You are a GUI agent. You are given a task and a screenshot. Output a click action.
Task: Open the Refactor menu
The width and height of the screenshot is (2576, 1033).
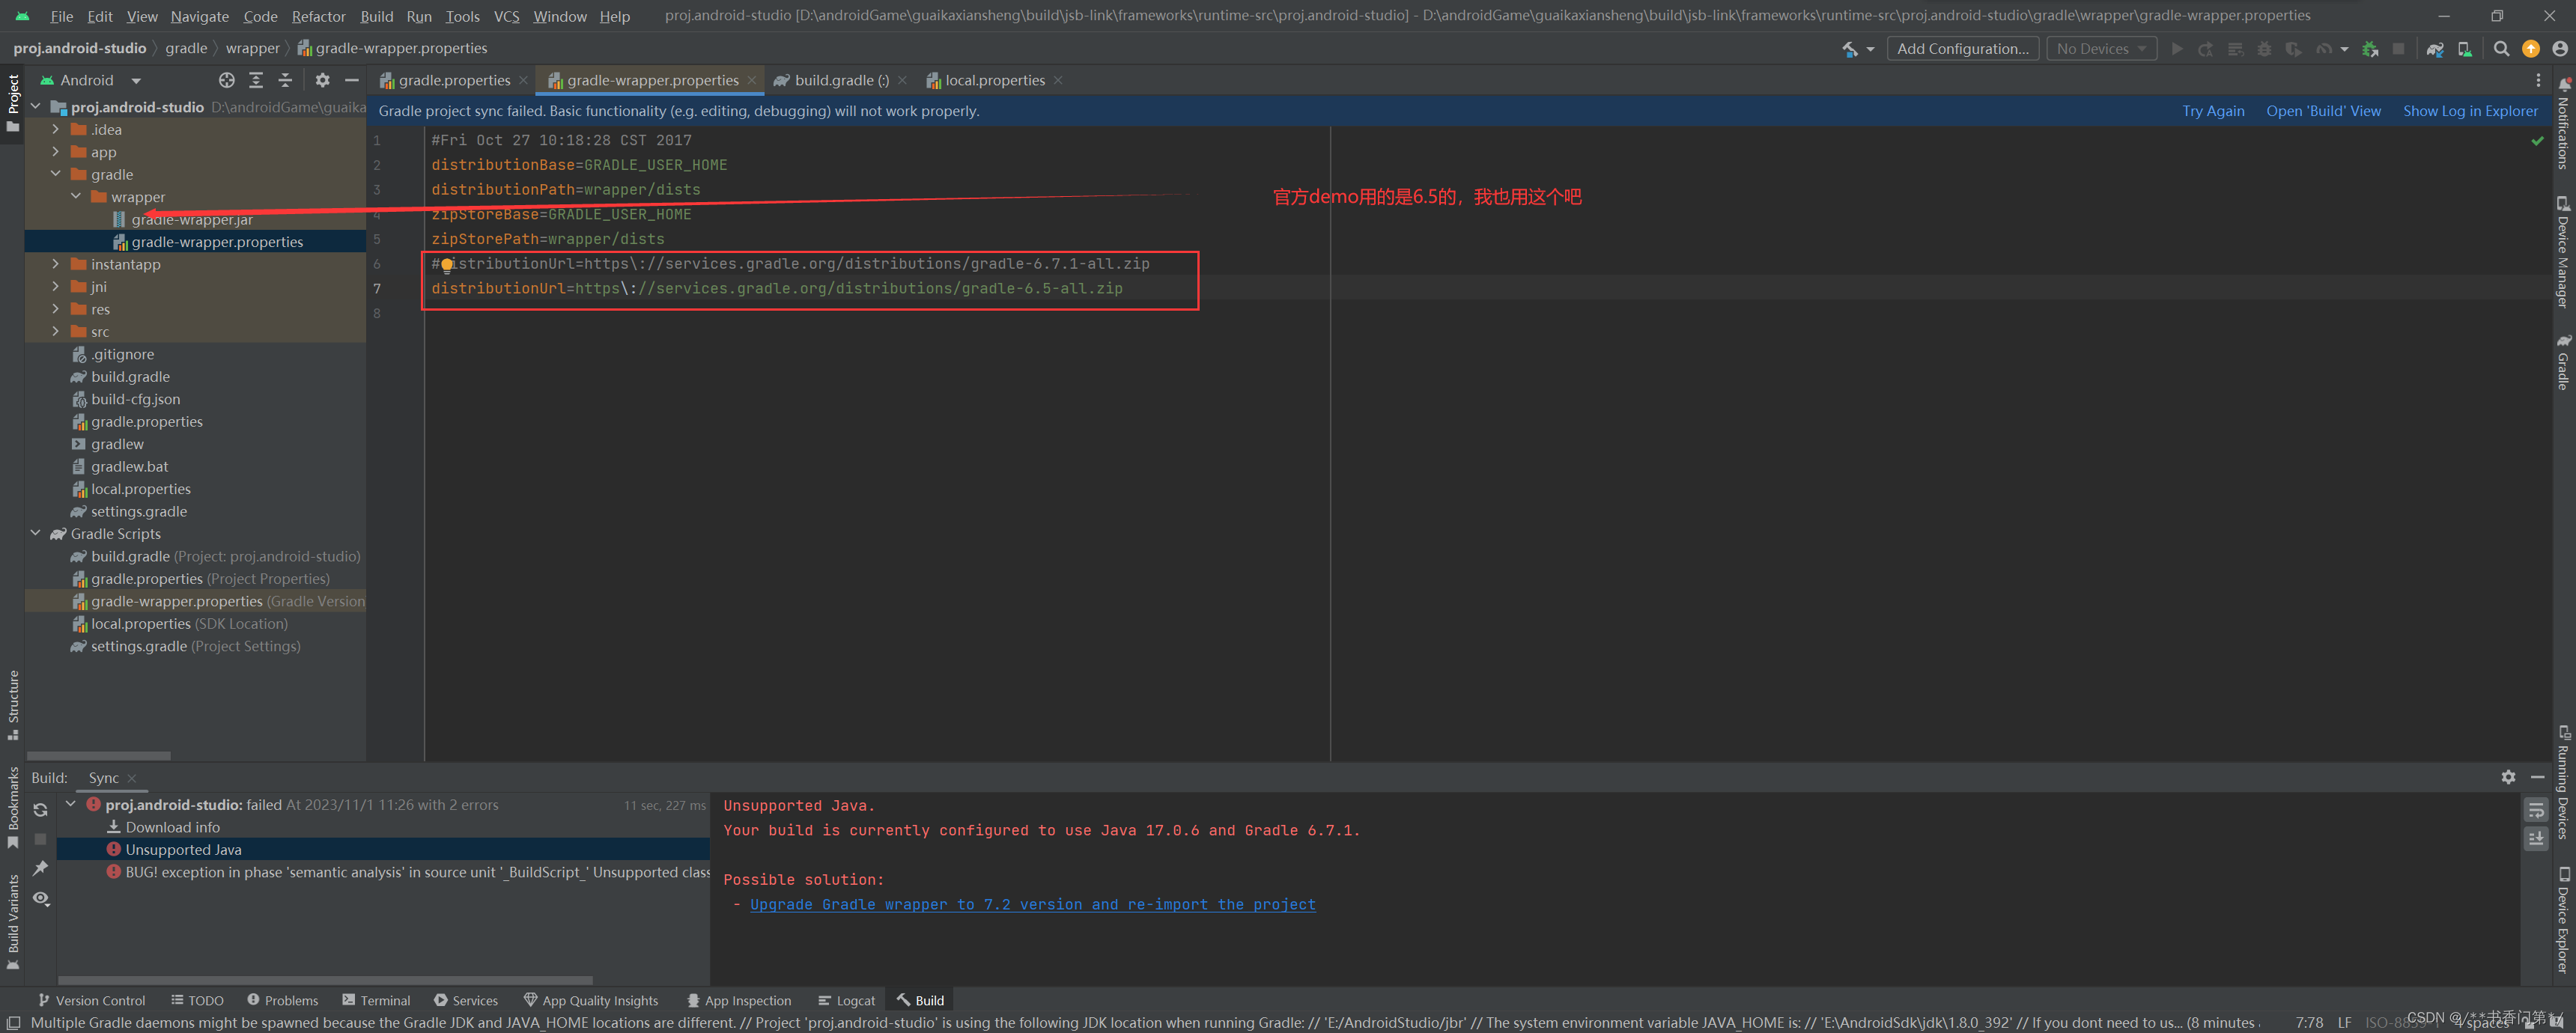tap(318, 16)
